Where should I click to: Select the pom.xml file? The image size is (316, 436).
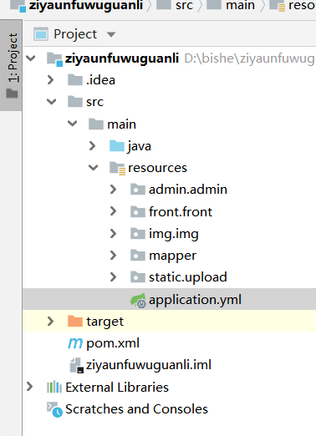pos(113,343)
